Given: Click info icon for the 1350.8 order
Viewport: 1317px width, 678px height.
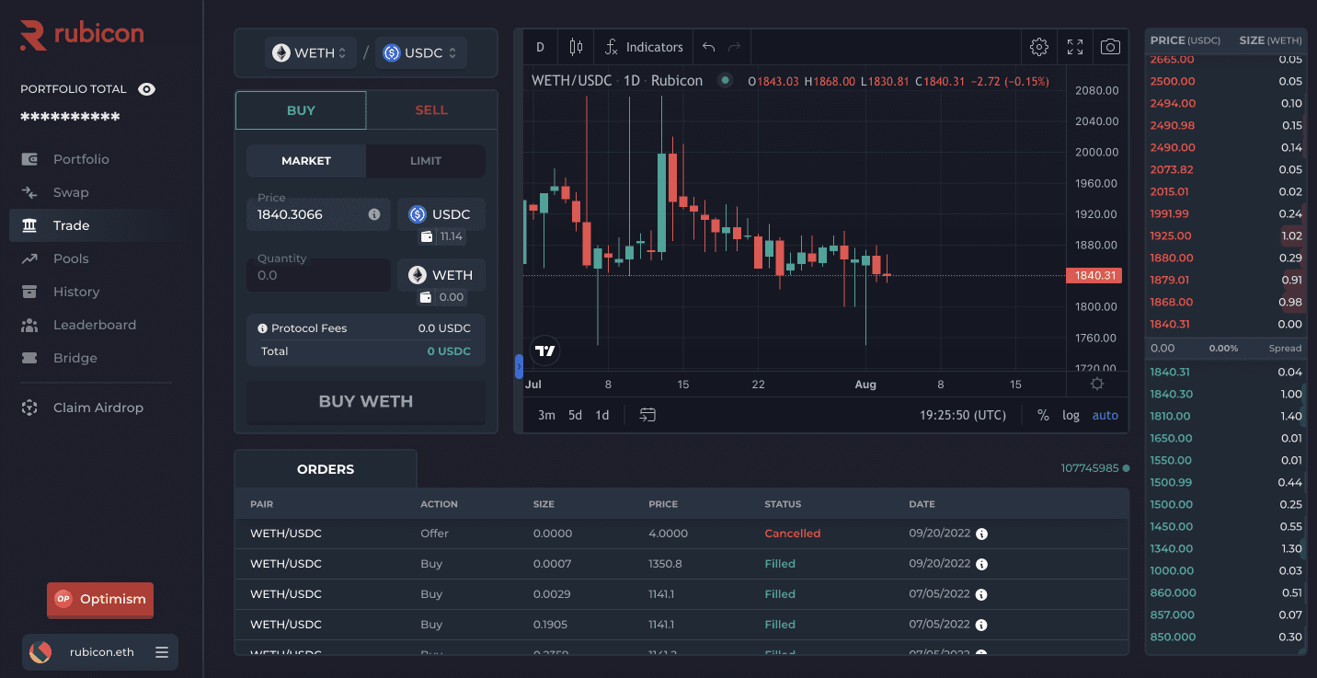Looking at the screenshot, I should [981, 564].
